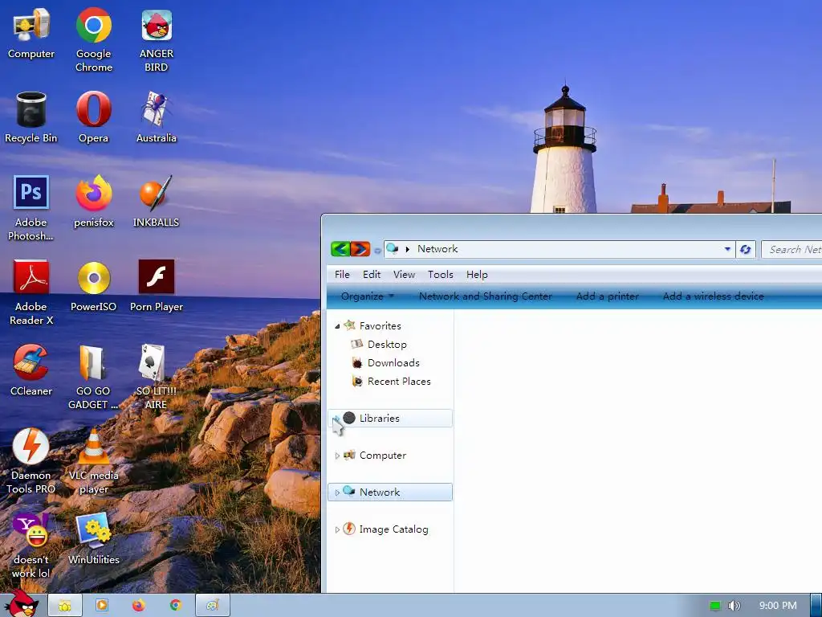Viewport: 822px width, 617px height.
Task: Collapse the Favorites tree group
Action: (x=337, y=326)
